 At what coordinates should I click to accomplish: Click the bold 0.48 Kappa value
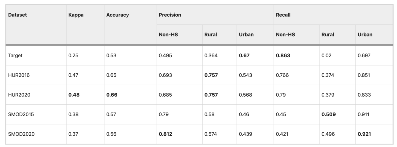(74, 95)
